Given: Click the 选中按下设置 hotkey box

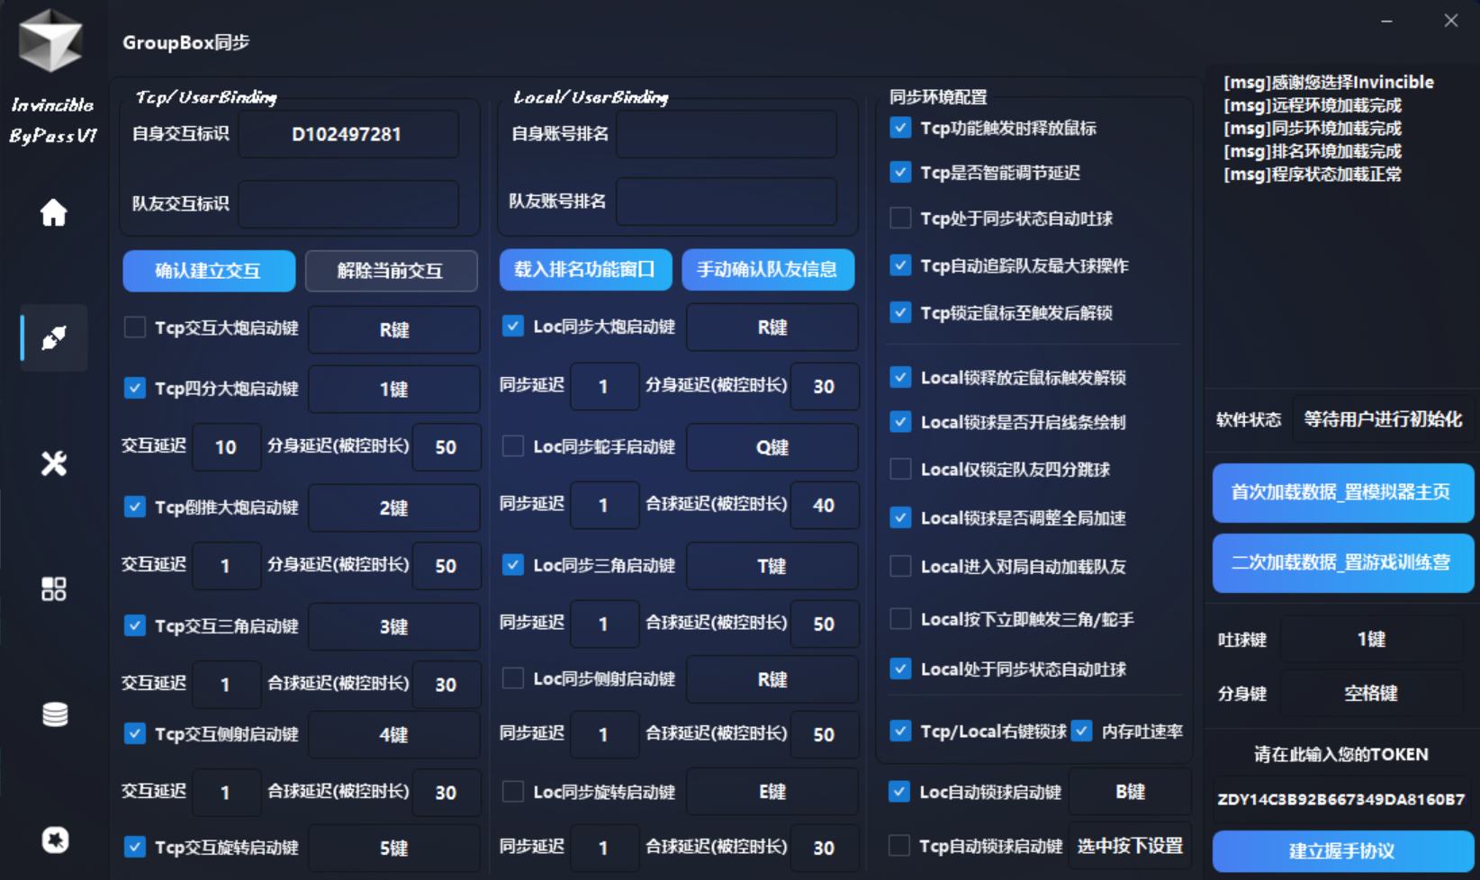Looking at the screenshot, I should [1131, 846].
